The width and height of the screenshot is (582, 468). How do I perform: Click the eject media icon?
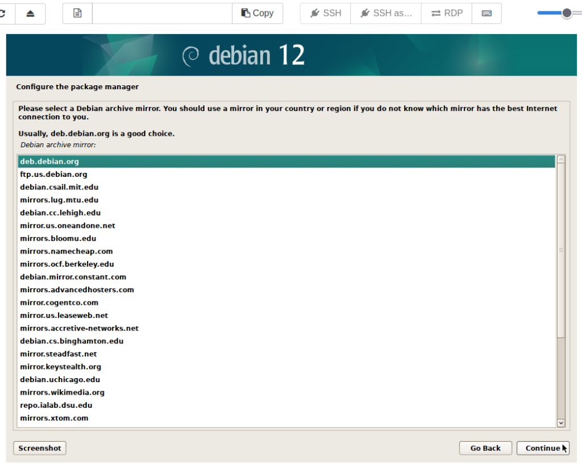30,13
